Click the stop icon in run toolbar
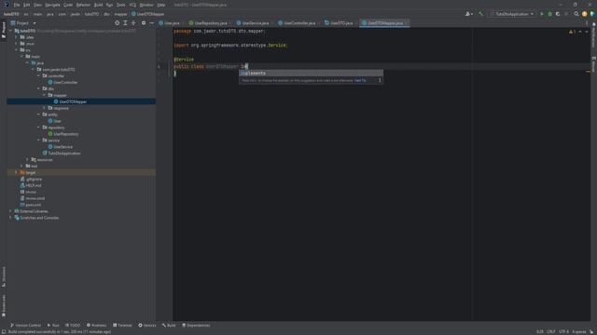Image resolution: width=597 pixels, height=335 pixels. 566,14
